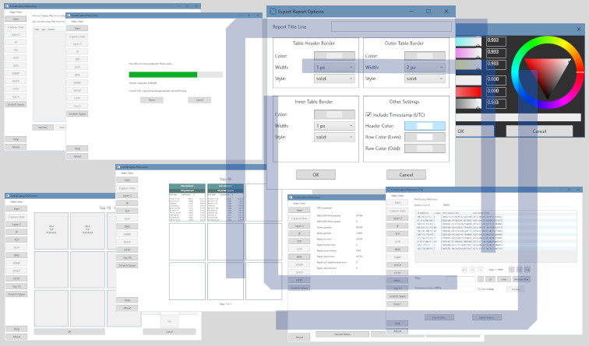Screen dimensions: 589x346
Task: Click Pause in the analysis progress window
Action: click(152, 100)
